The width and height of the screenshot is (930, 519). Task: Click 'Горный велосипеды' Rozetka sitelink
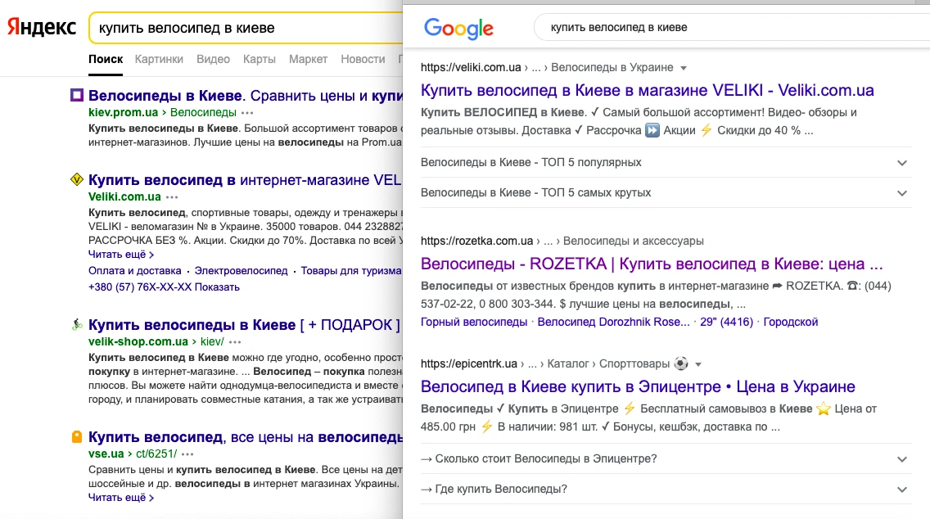(474, 322)
